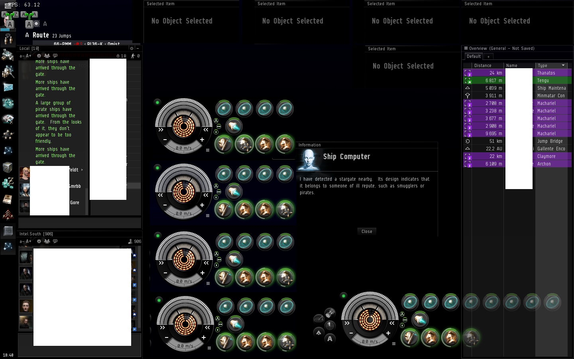This screenshot has height=359, width=574.
Task: Switch to the Default overview tab
Action: click(474, 56)
